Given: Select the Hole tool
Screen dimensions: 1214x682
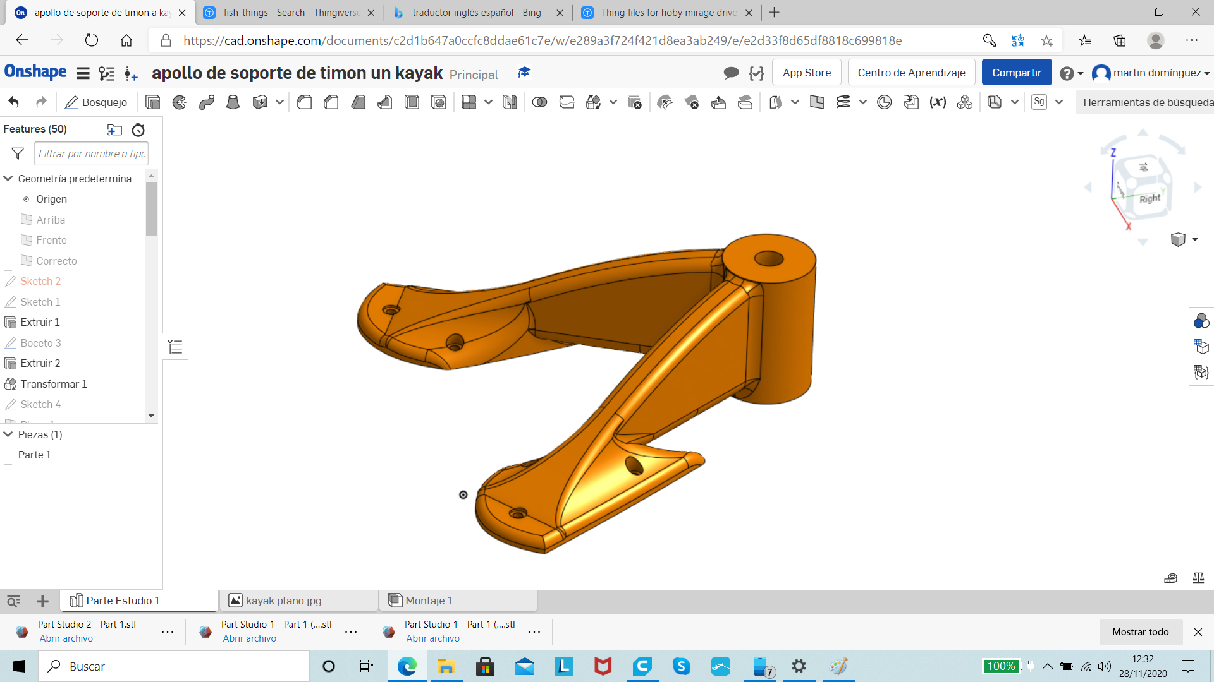Looking at the screenshot, I should click(x=438, y=102).
